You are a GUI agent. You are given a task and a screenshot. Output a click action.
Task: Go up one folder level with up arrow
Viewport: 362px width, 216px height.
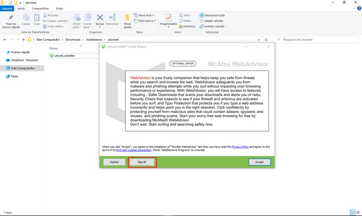23,40
